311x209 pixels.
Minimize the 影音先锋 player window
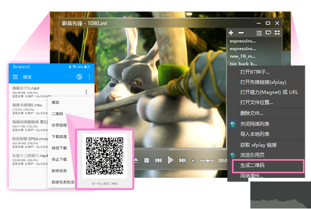coord(259,23)
